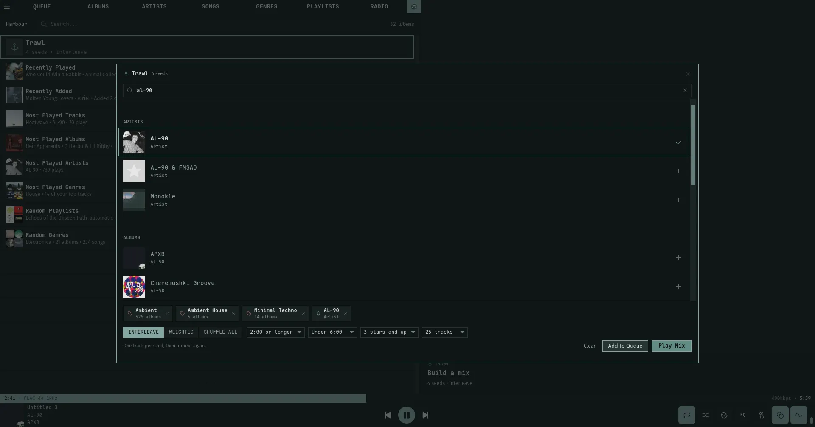
Task: Click Clear to reset seeds
Action: click(589, 346)
